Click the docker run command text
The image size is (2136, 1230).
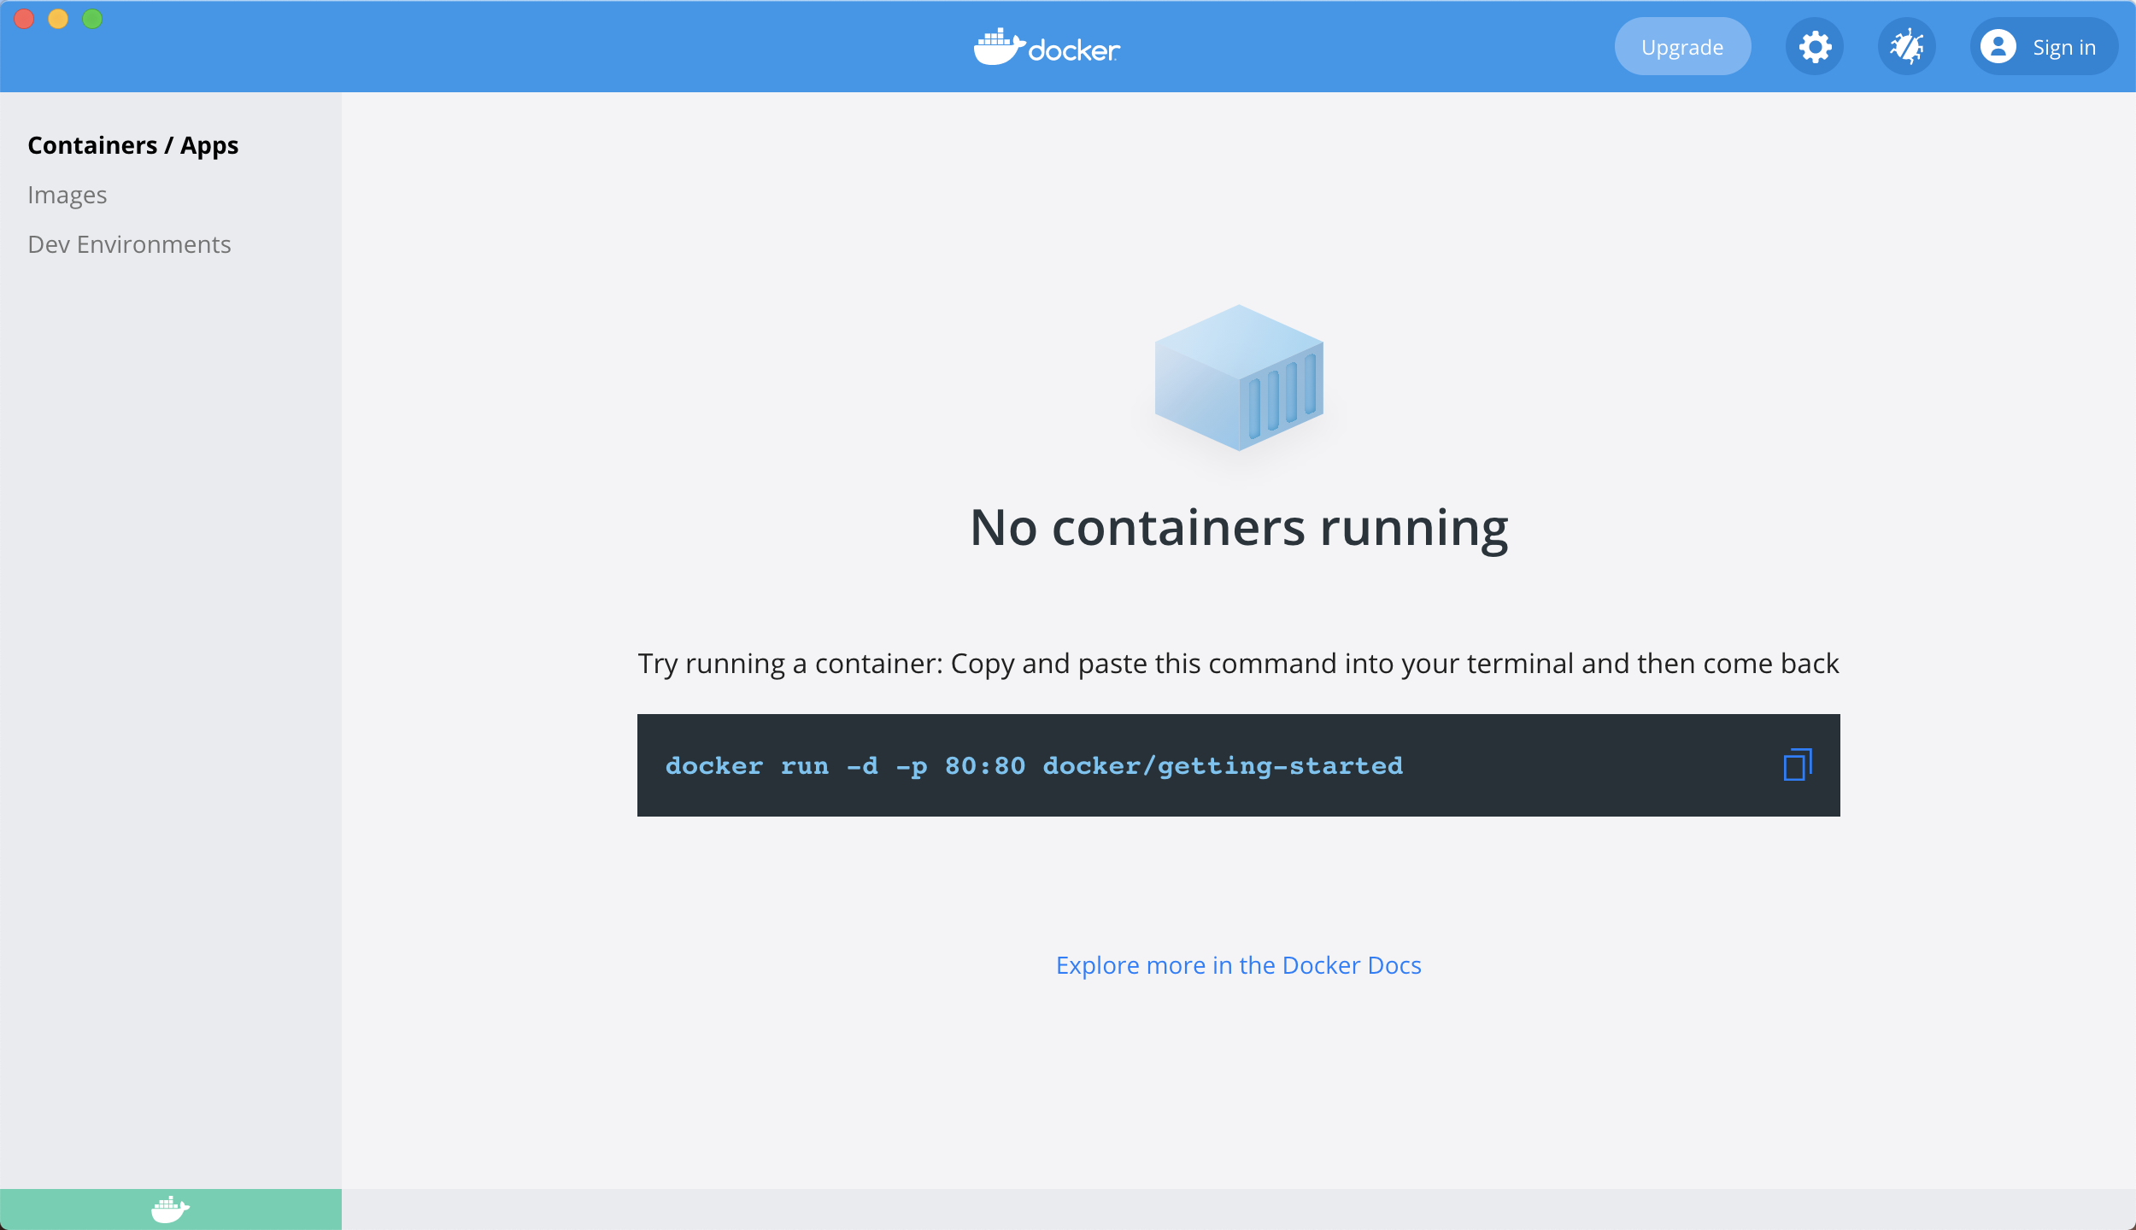[1034, 765]
